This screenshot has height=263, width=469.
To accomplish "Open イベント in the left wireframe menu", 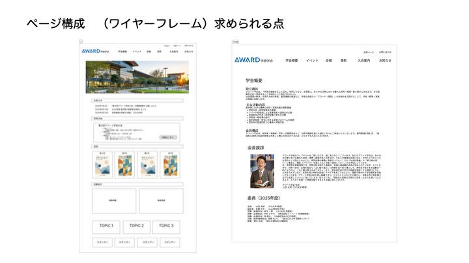I will 137,51.
